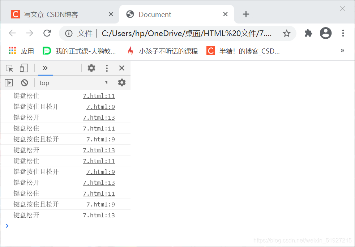Image resolution: width=355 pixels, height=247 pixels.
Task: Open last 7.html:13 source link
Action: click(99, 215)
